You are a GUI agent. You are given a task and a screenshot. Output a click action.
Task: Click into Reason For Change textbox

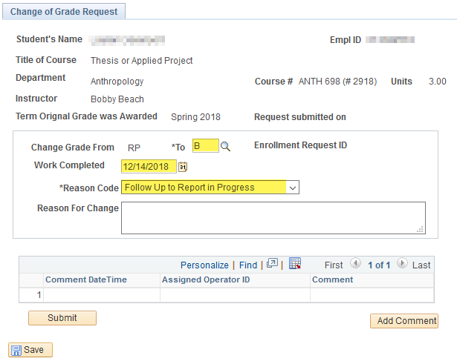(273, 218)
